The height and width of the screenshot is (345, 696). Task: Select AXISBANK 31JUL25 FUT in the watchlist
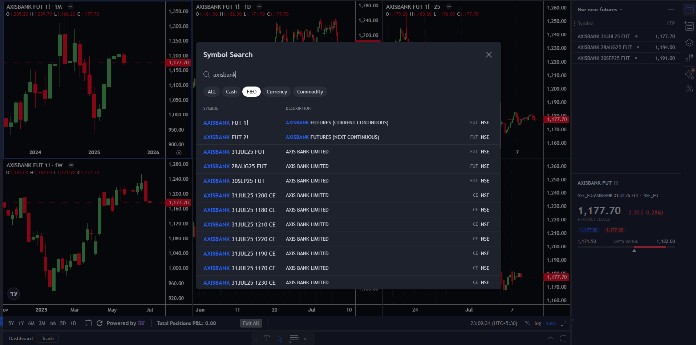point(626,36)
